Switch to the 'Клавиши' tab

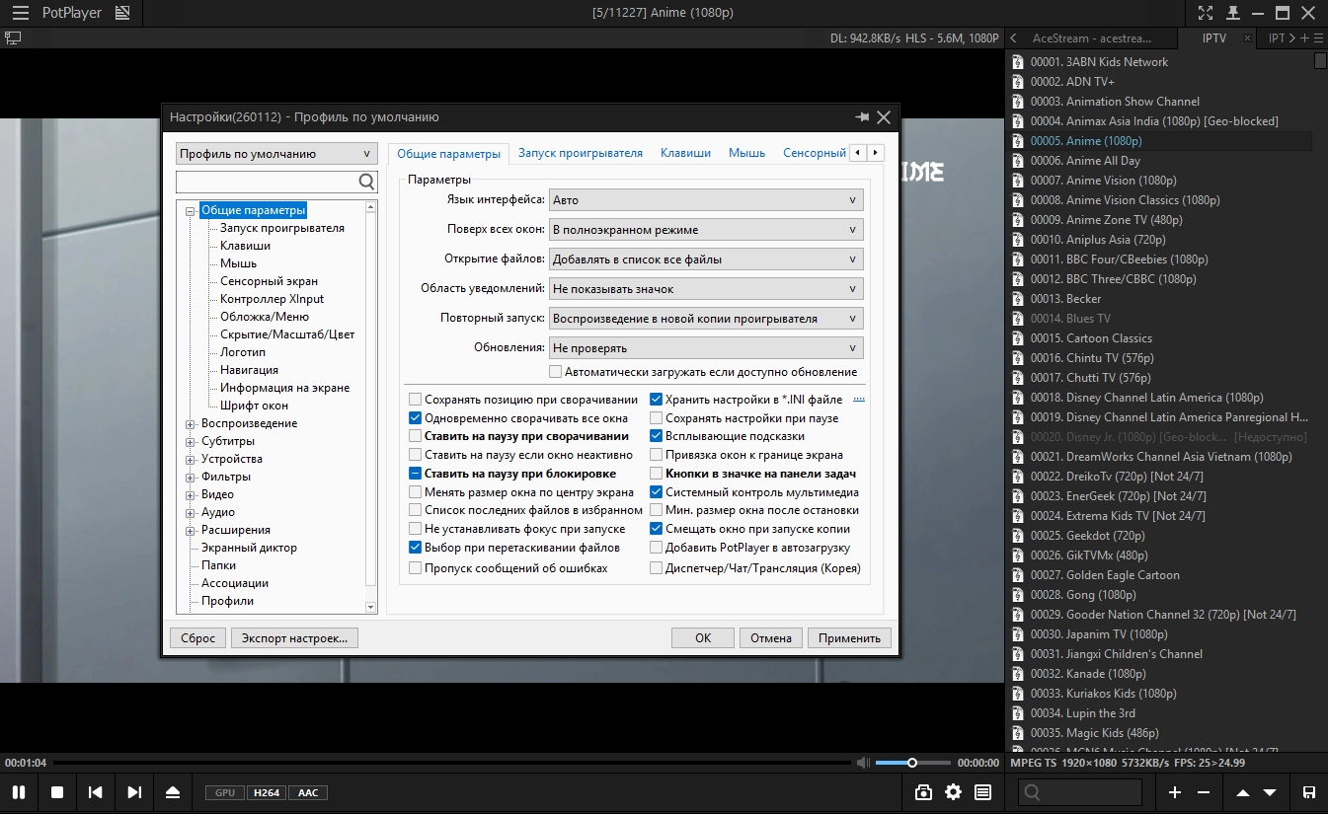pos(685,153)
